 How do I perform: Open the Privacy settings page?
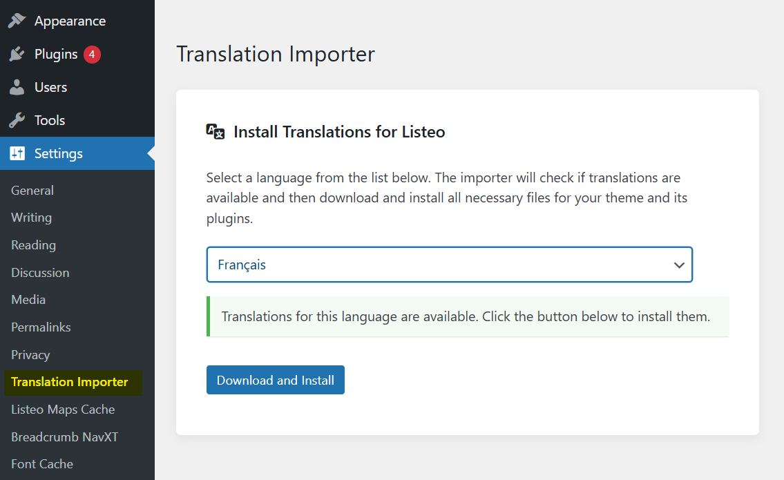point(30,355)
